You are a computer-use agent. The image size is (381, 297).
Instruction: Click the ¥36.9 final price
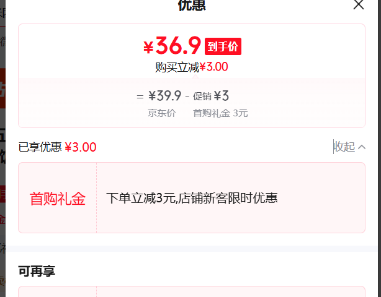click(173, 46)
